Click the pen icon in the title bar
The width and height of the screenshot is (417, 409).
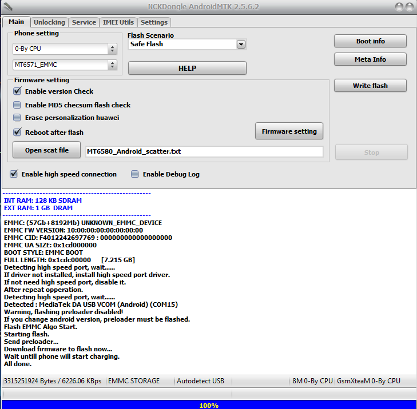pos(7,7)
